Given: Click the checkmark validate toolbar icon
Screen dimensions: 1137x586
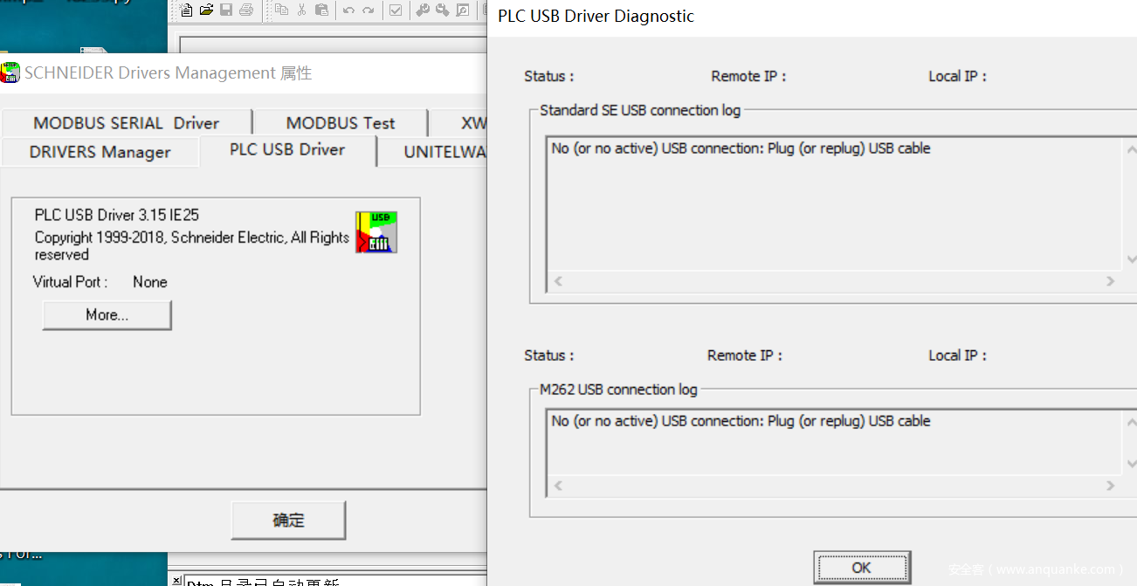Looking at the screenshot, I should click(396, 10).
